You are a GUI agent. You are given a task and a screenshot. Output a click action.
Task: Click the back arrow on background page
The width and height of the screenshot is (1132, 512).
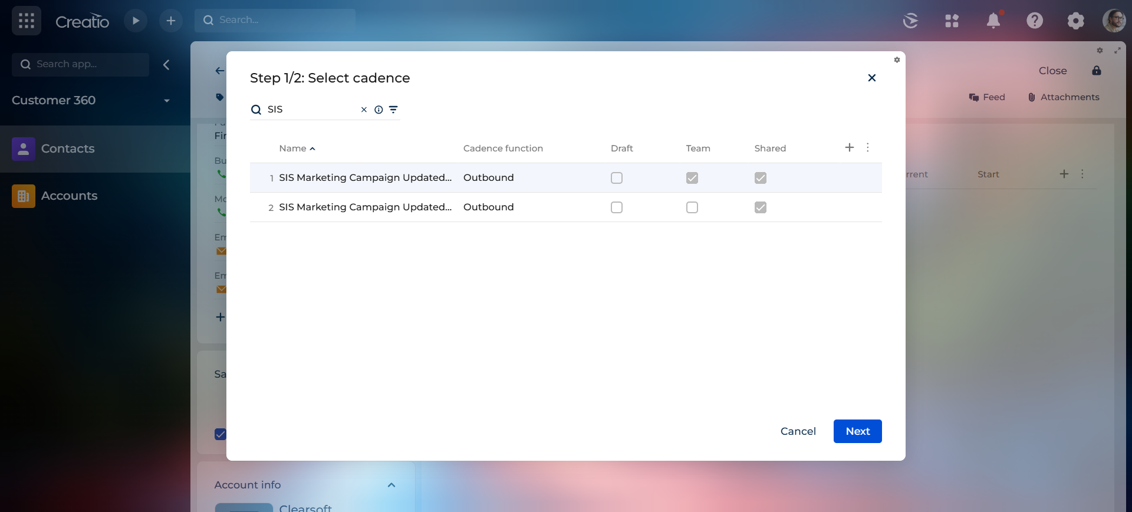(220, 71)
